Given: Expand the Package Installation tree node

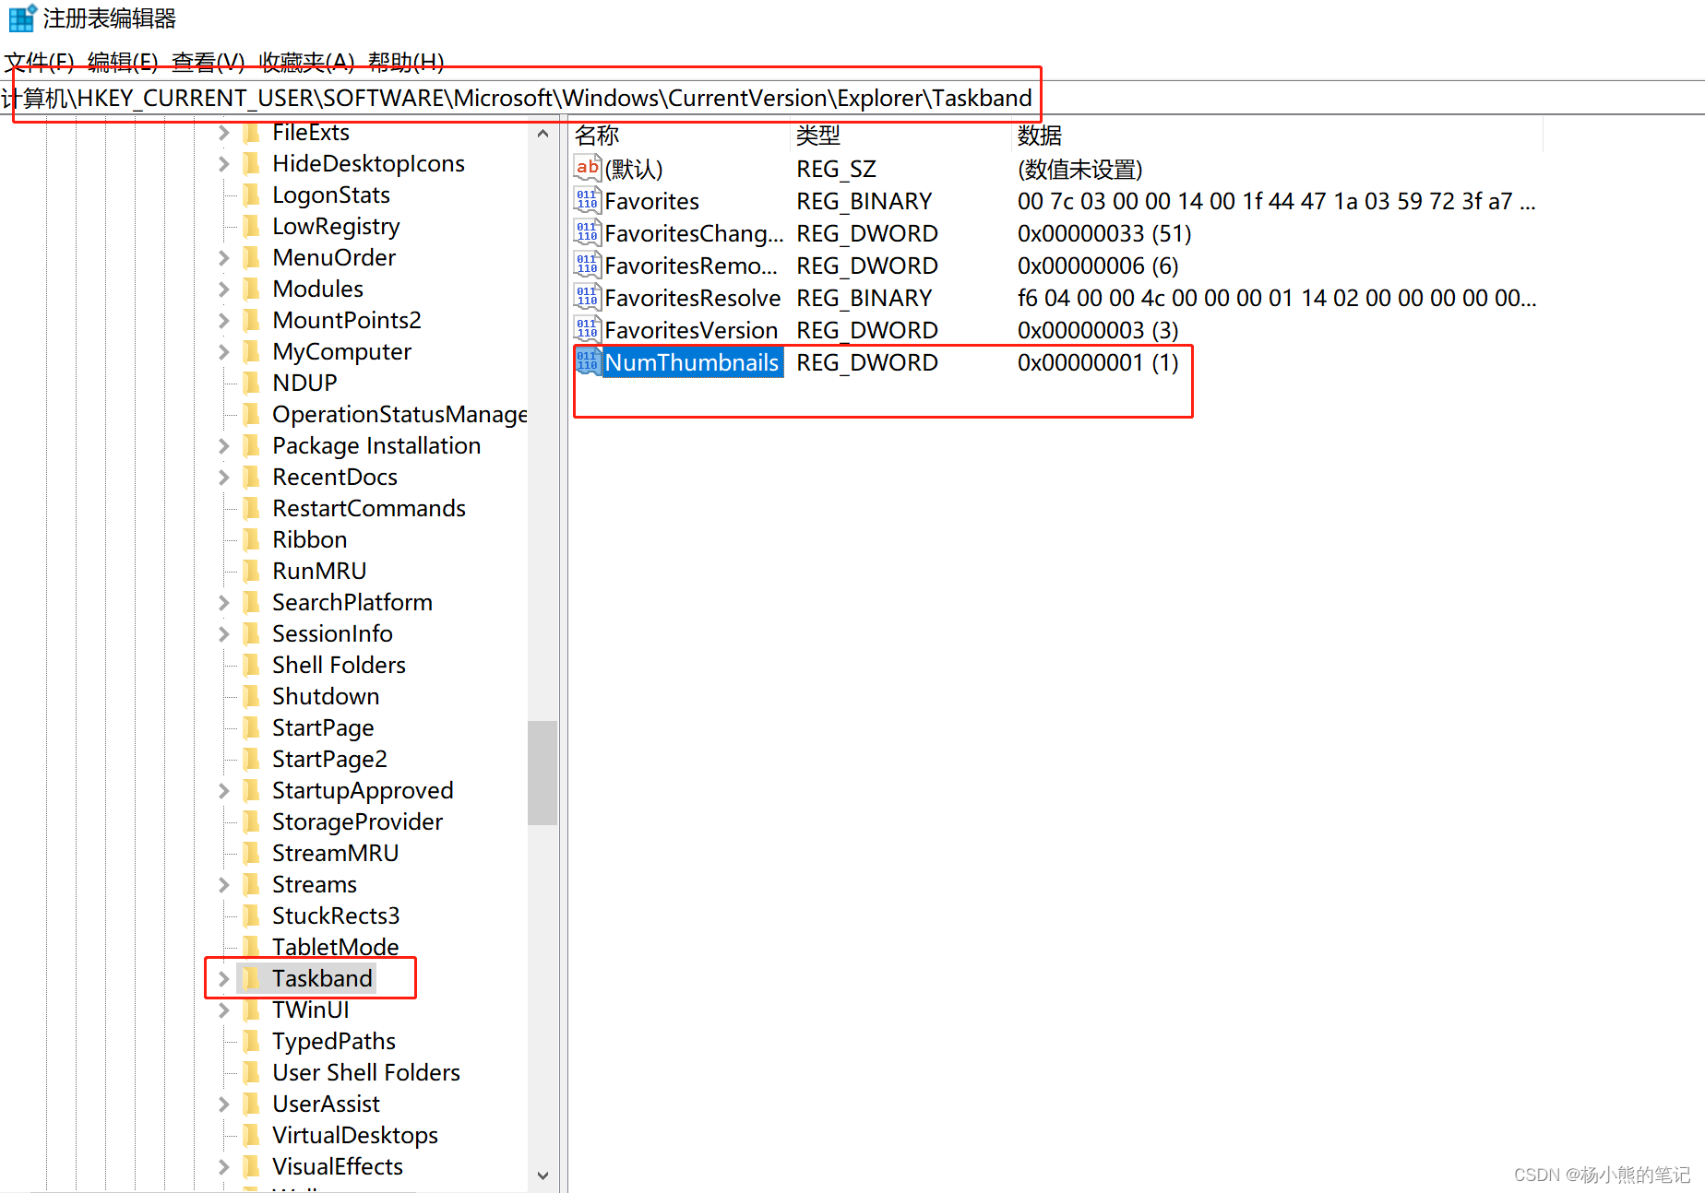Looking at the screenshot, I should [x=223, y=446].
